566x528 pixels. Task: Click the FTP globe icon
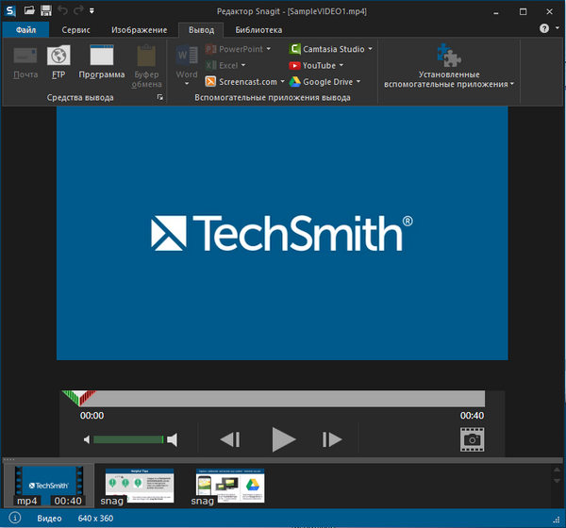click(x=58, y=57)
